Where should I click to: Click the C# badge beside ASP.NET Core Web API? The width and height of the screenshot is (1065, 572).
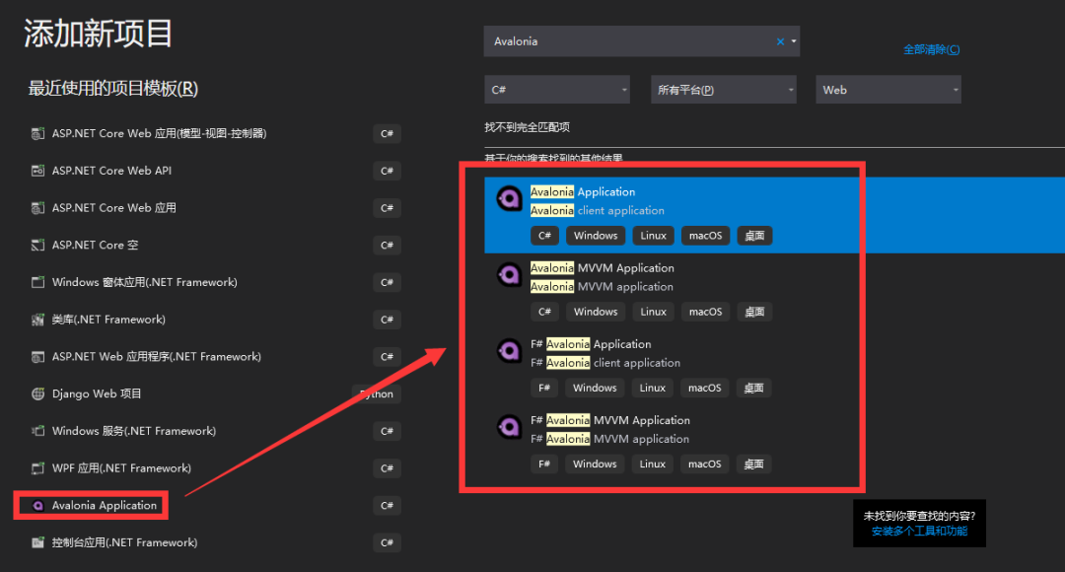click(x=388, y=171)
